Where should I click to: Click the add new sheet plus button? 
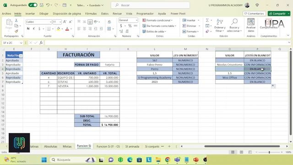click(x=169, y=146)
